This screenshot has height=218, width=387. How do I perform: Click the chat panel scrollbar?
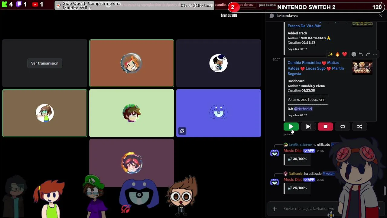[385, 191]
